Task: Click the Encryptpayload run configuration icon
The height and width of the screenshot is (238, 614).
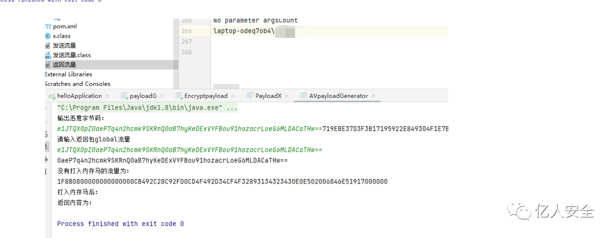Action: pos(179,96)
